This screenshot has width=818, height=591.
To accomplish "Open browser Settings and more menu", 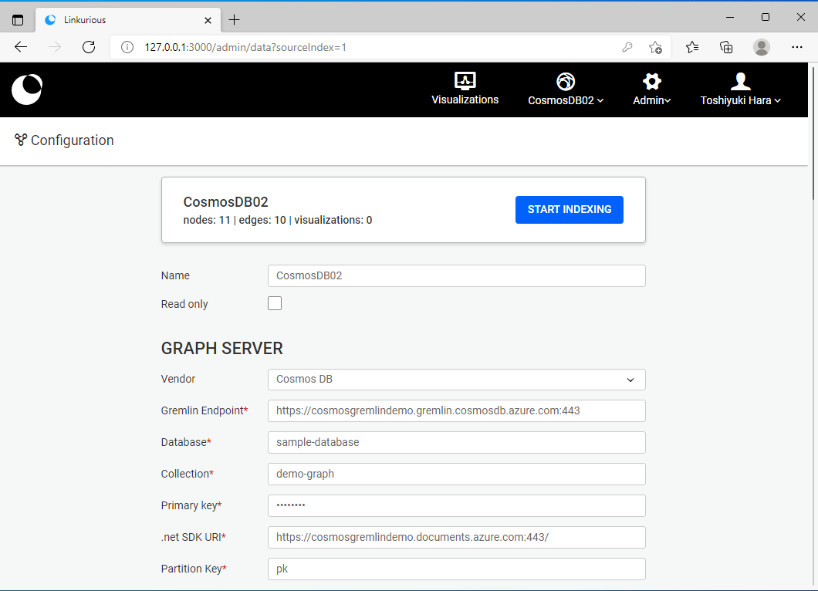I will [797, 47].
